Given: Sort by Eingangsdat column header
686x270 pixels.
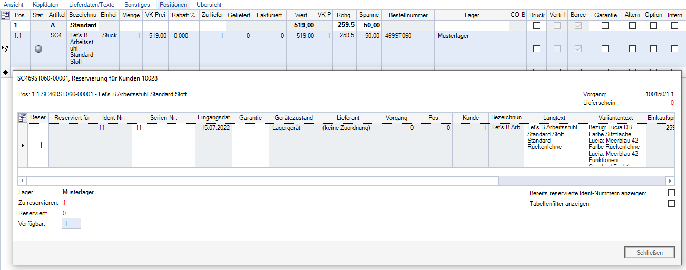Looking at the screenshot, I should click(x=213, y=117).
